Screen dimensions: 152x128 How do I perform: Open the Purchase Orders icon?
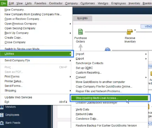coord(80,32)
